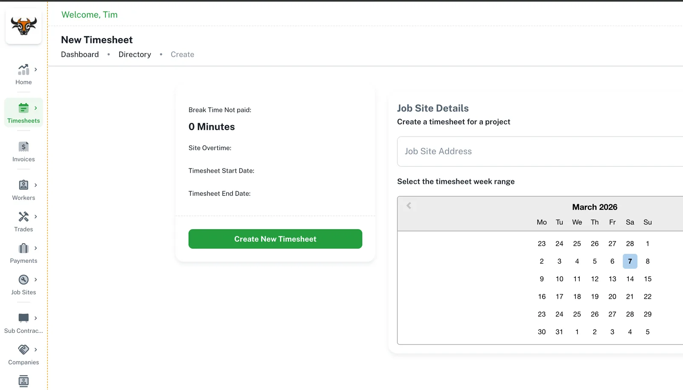Open the Trades tools icon
Image resolution: width=683 pixels, height=390 pixels.
pos(23,217)
